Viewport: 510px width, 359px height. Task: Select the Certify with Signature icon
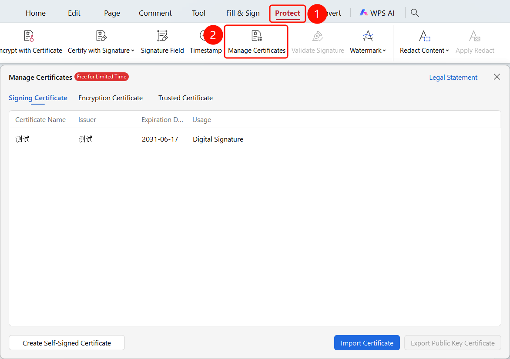pos(101,36)
